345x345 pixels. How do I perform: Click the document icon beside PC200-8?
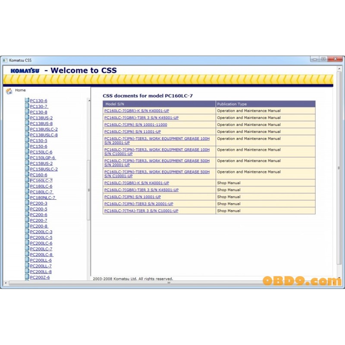tap(27, 226)
